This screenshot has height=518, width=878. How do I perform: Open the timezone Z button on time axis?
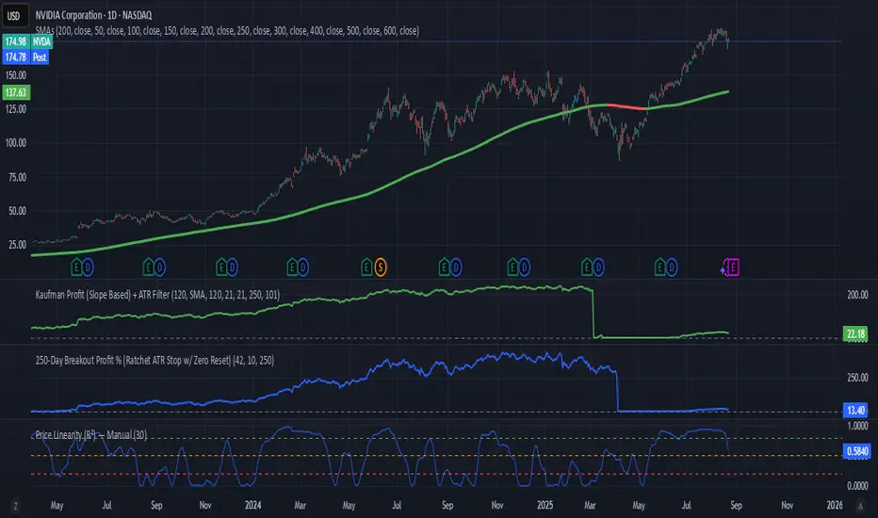click(x=15, y=506)
